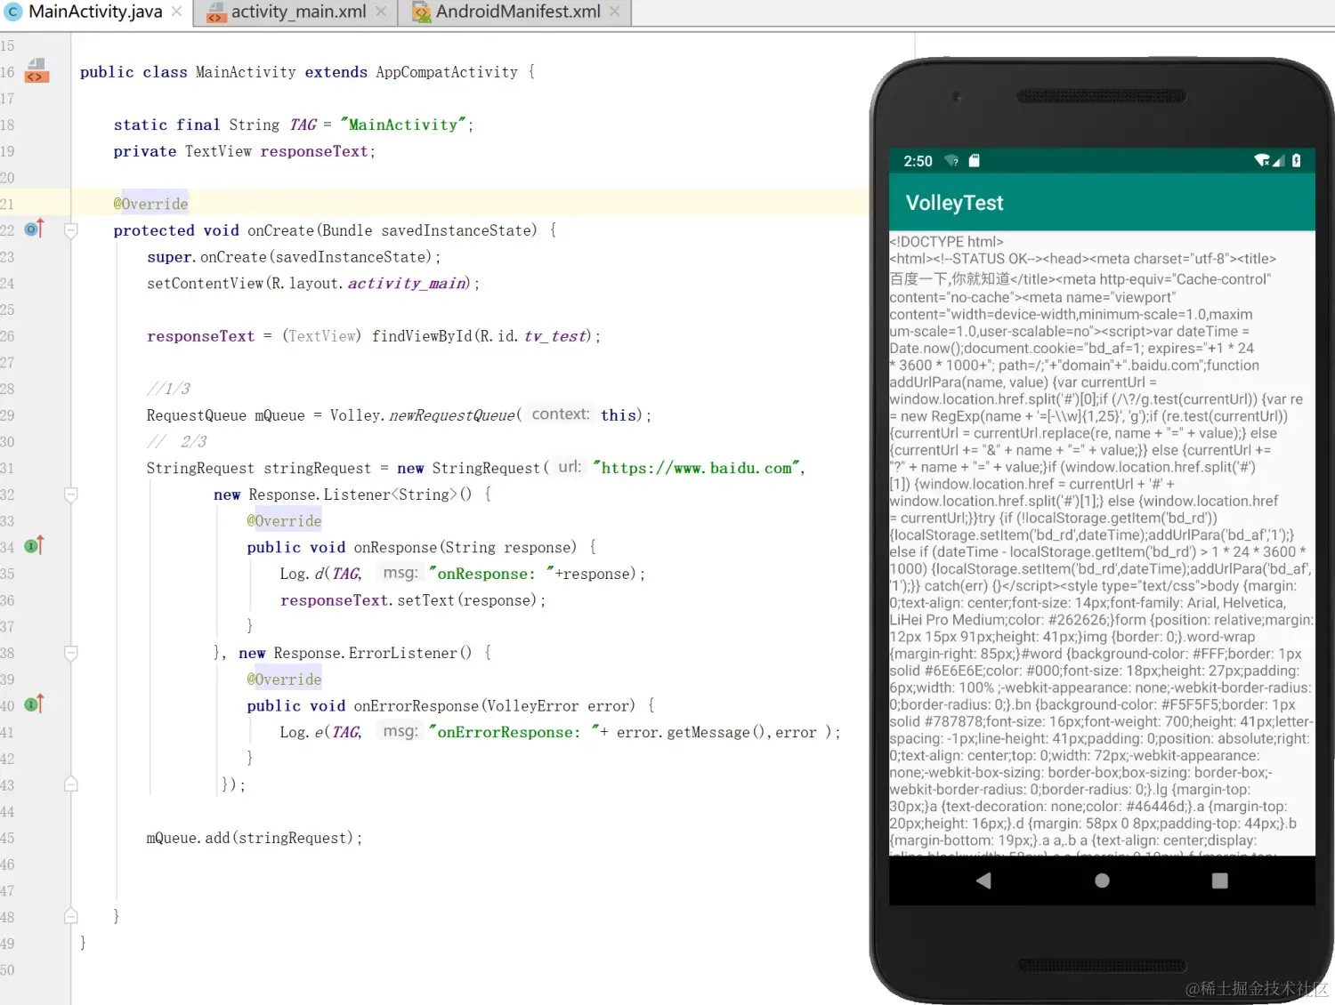
Task: Click the setContentView call on line 24
Action: [312, 283]
